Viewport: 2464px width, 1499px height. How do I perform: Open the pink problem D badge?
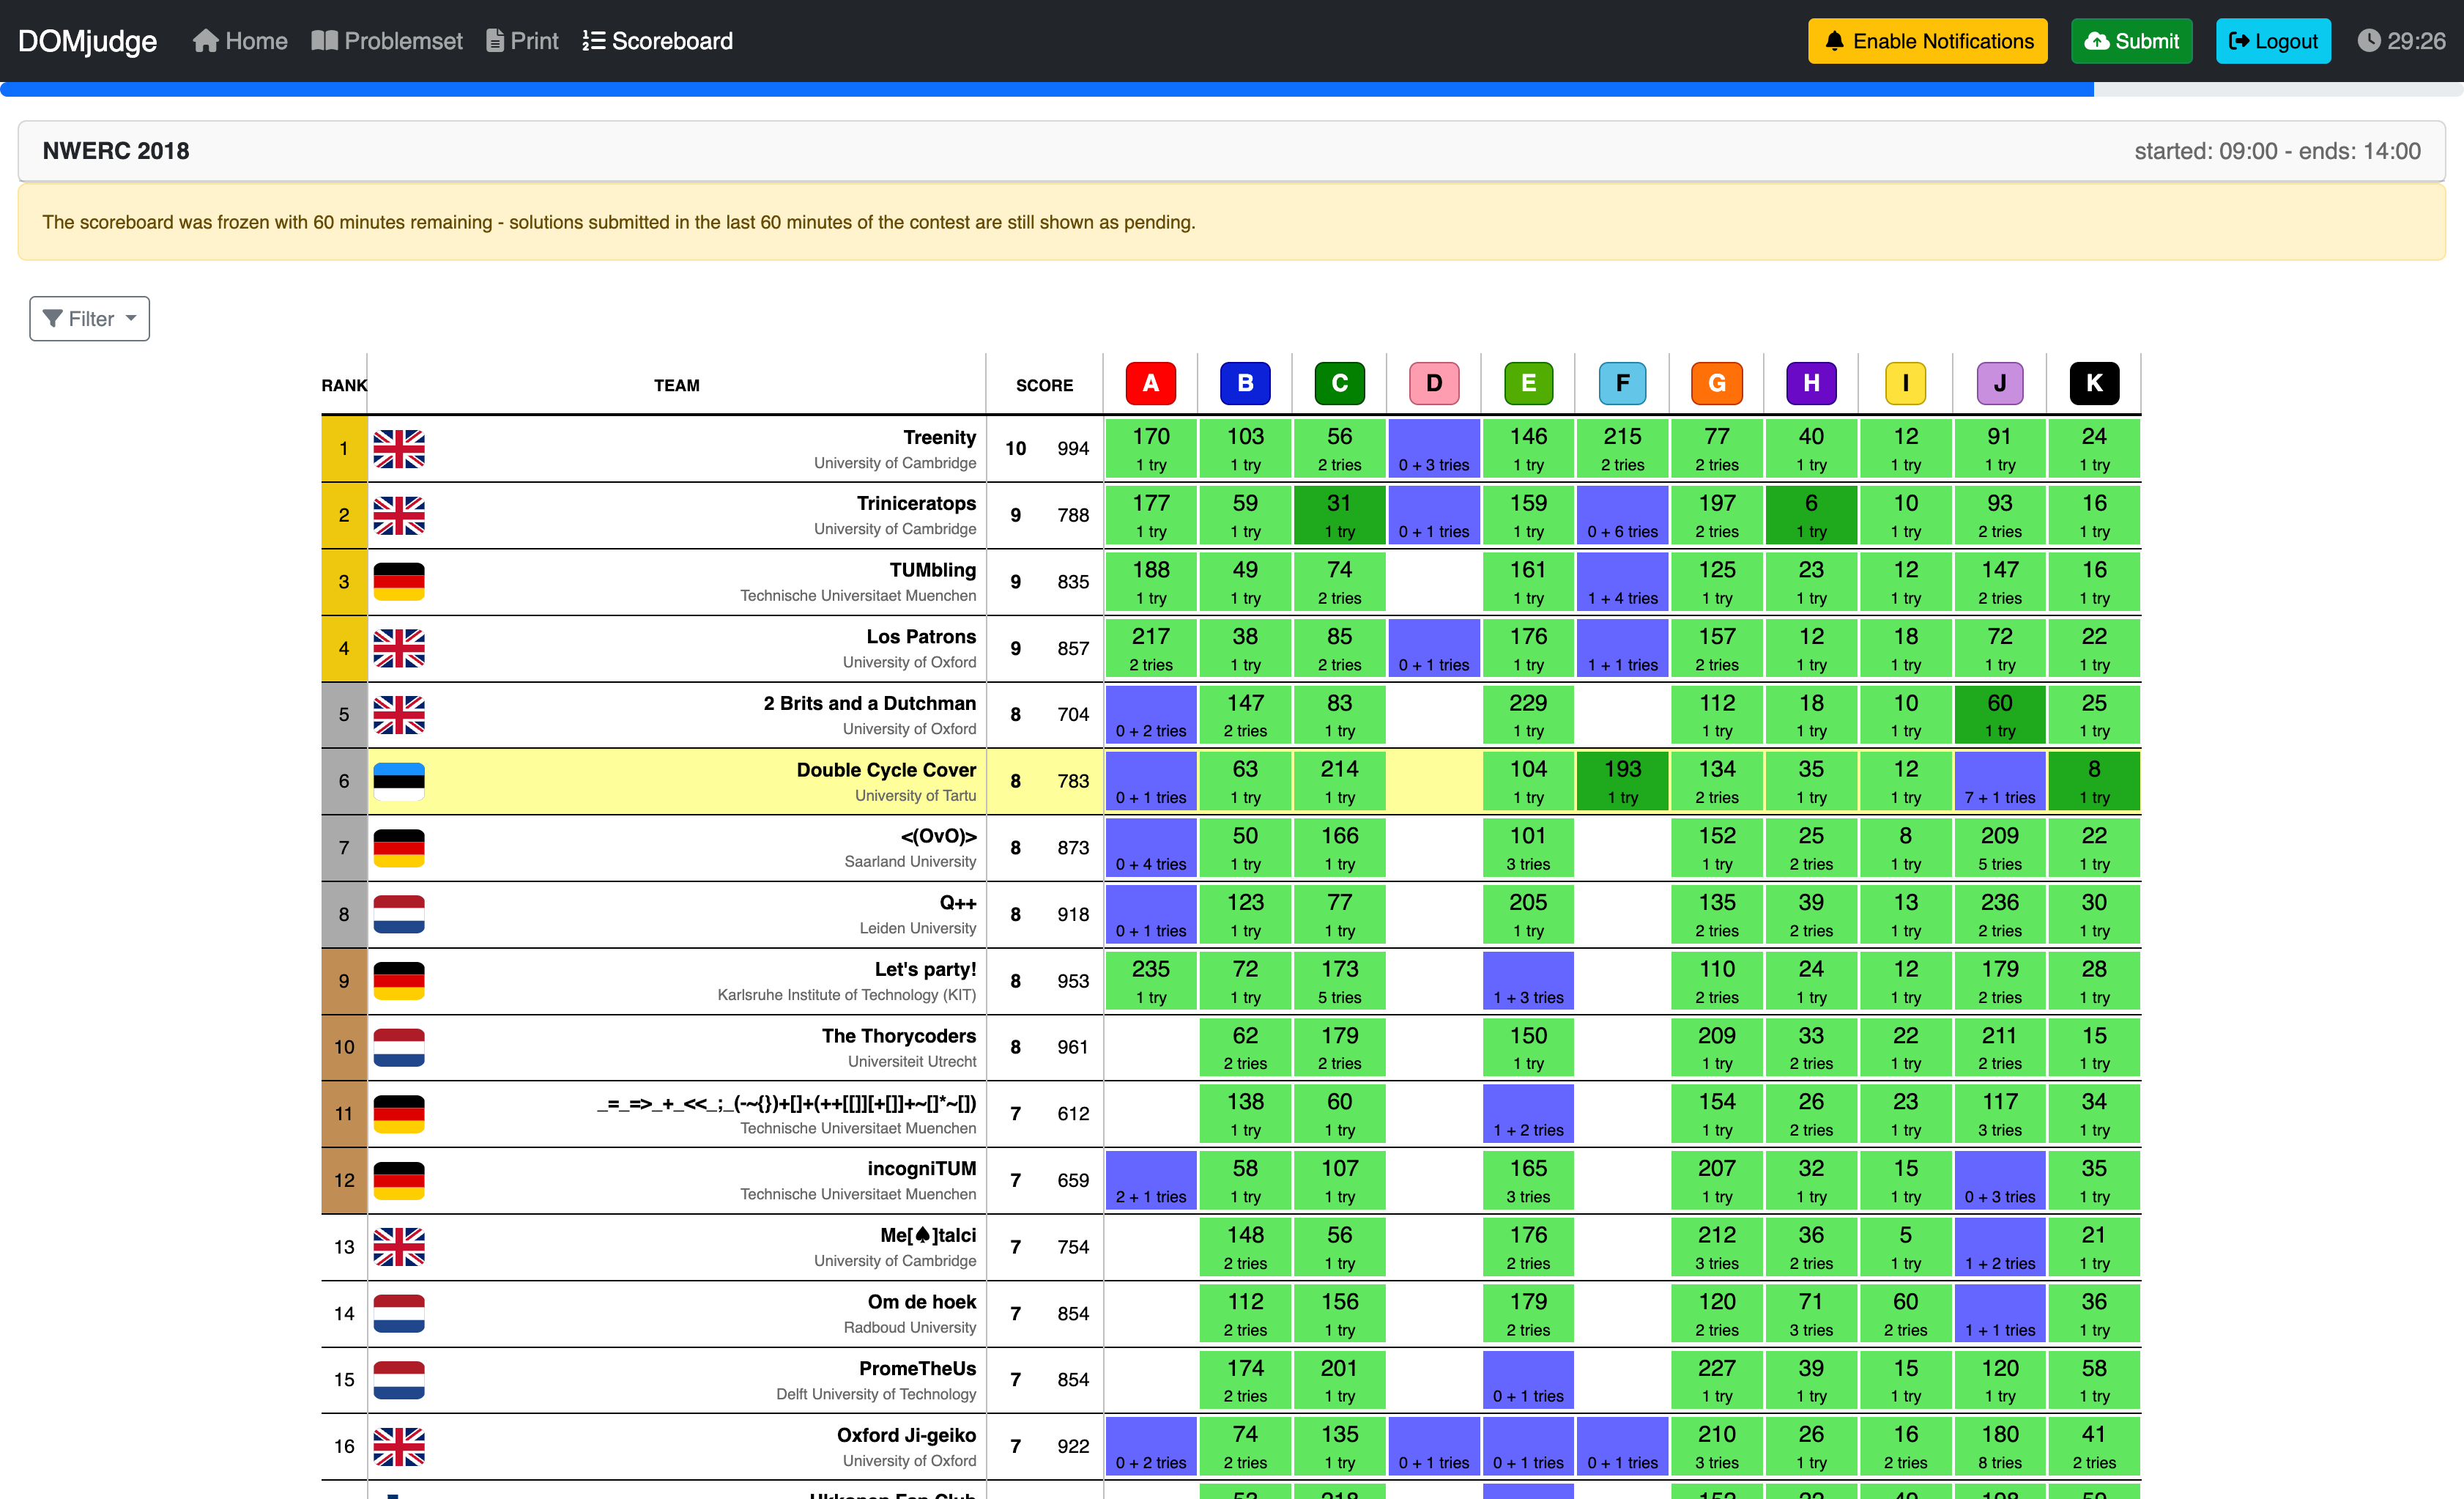click(x=1433, y=383)
